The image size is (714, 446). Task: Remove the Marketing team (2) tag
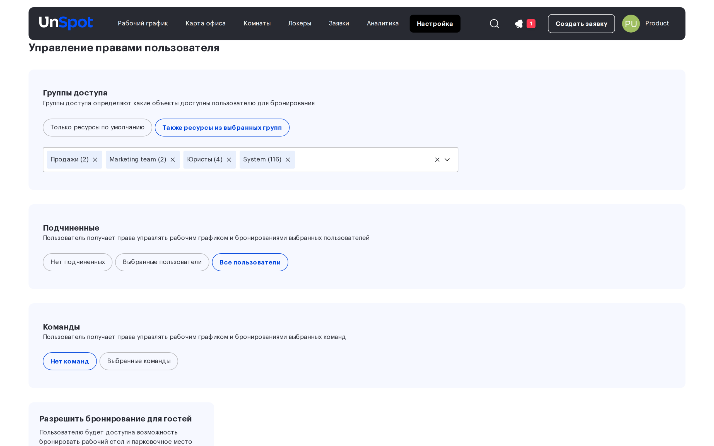pos(173,159)
